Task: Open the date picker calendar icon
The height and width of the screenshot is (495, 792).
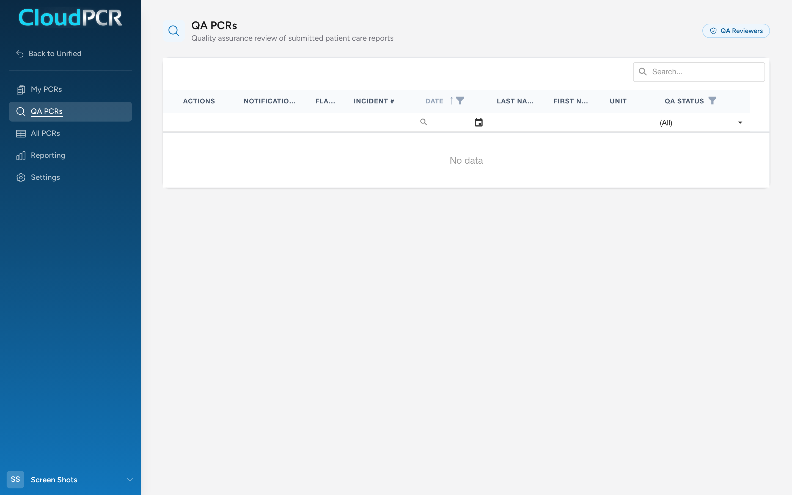Action: point(479,122)
